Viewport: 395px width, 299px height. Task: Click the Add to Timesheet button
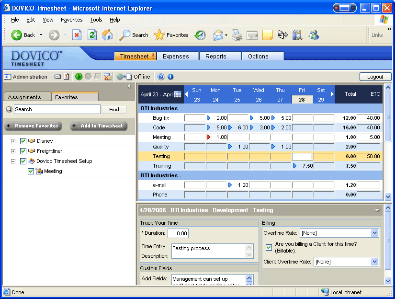coord(99,126)
